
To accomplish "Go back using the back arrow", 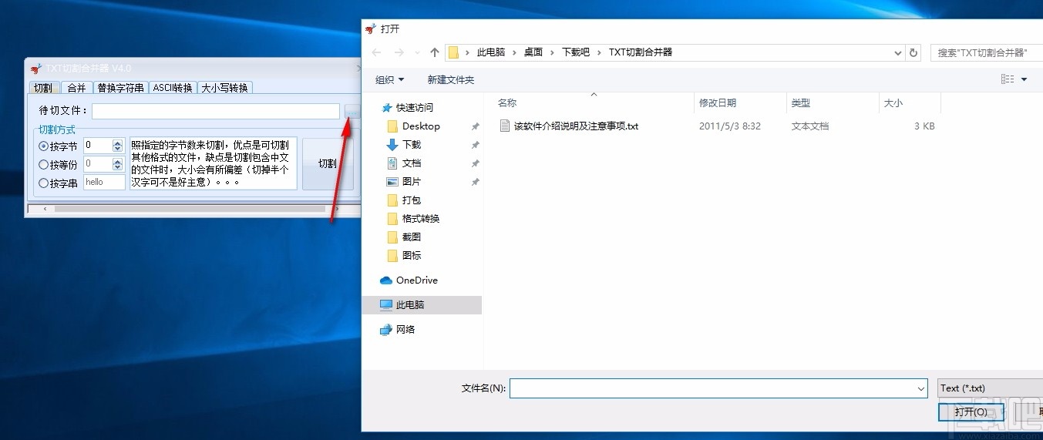I will point(376,52).
